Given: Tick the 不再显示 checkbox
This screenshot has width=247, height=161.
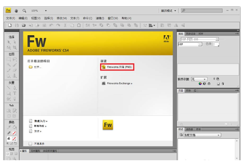Looking at the screenshot, I should point(30,144).
